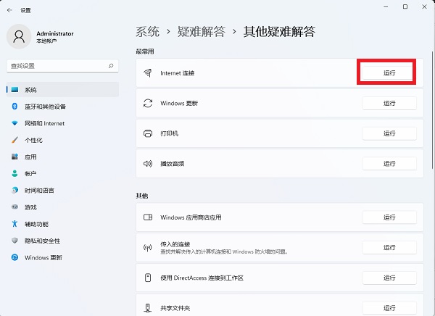Go back to 疑难解答 breadcrumb
Image resolution: width=435 pixels, height=316 pixels.
[x=201, y=31]
